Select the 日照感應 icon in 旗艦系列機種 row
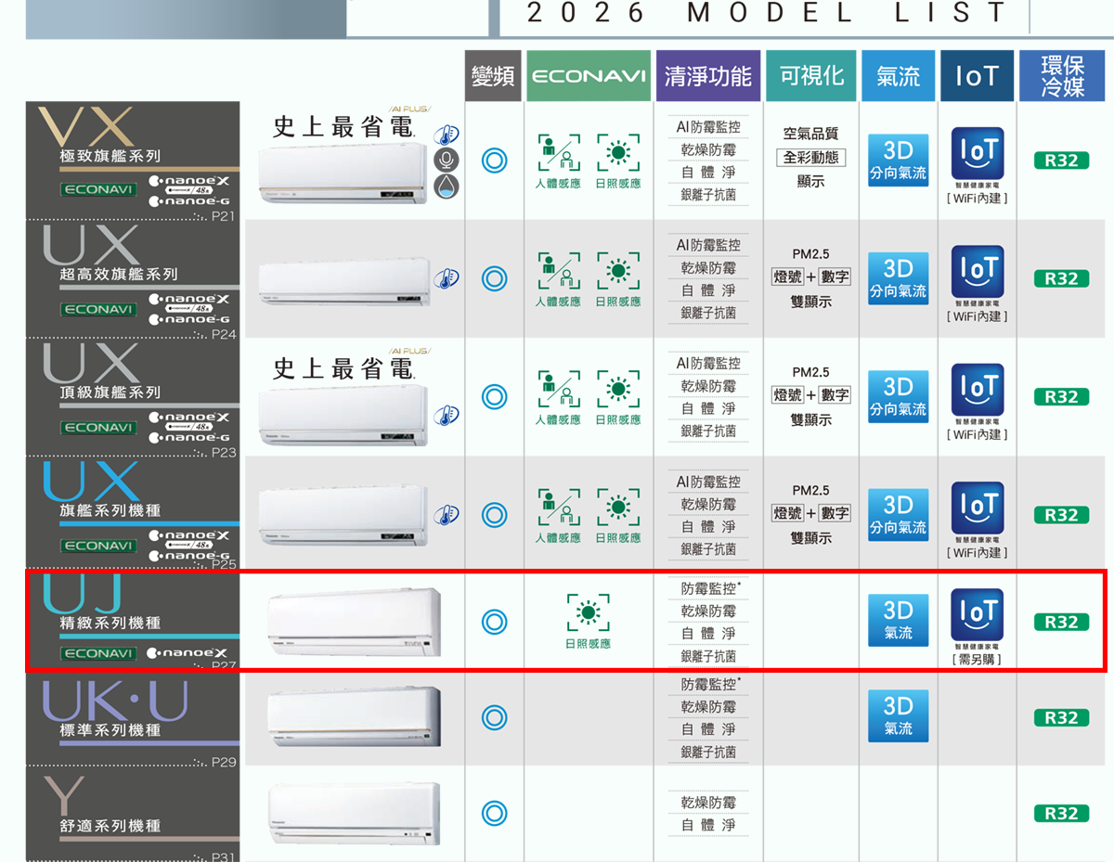Image resolution: width=1114 pixels, height=862 pixels. pyautogui.click(x=618, y=508)
